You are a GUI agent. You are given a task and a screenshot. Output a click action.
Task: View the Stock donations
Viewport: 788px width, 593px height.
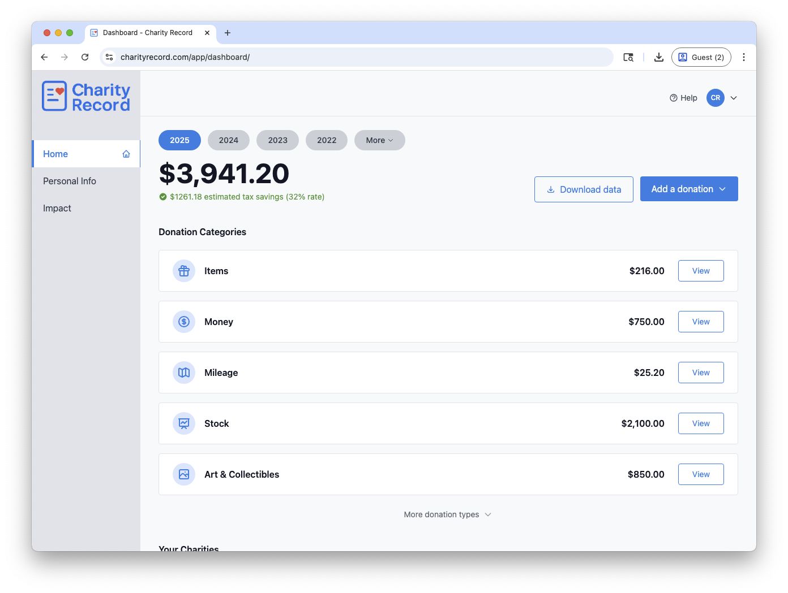(700, 423)
